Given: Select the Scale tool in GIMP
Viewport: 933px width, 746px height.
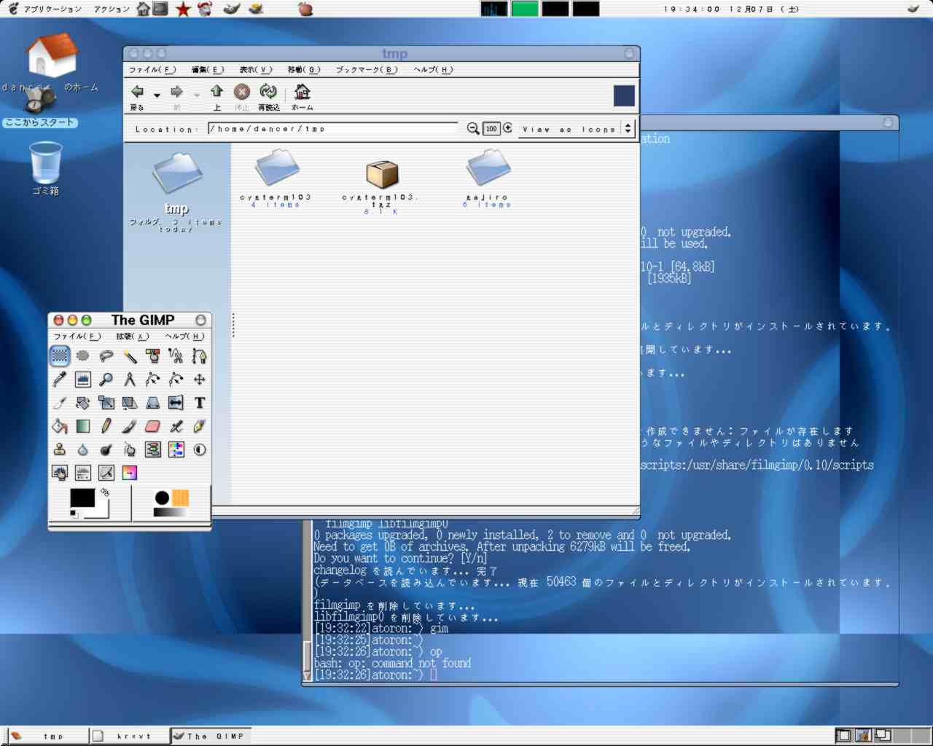Looking at the screenshot, I should tap(106, 402).
